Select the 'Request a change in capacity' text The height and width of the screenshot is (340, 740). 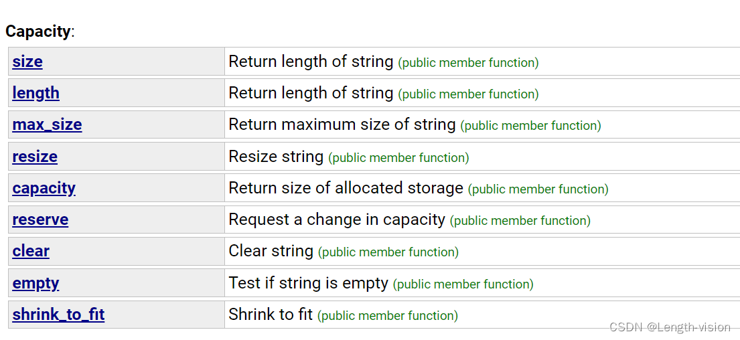[x=337, y=220]
